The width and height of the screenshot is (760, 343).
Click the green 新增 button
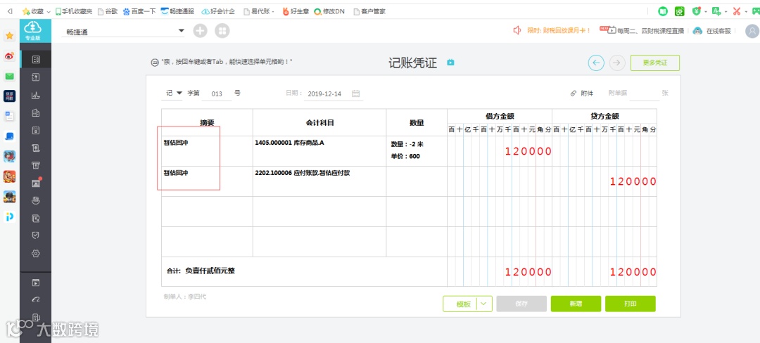pos(576,304)
